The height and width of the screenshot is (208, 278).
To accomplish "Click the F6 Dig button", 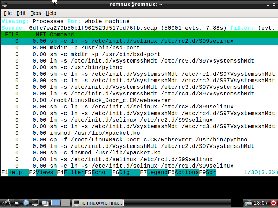I will tap(126, 172).
